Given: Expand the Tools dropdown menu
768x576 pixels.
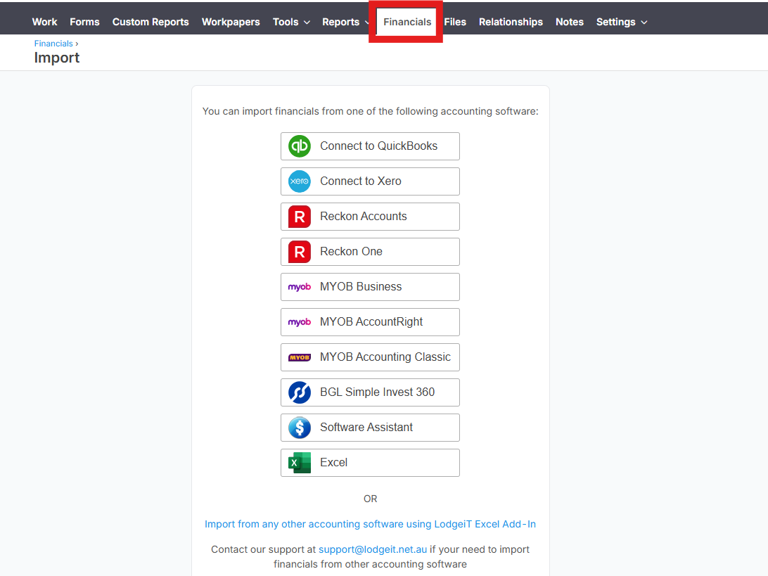Looking at the screenshot, I should (x=291, y=22).
